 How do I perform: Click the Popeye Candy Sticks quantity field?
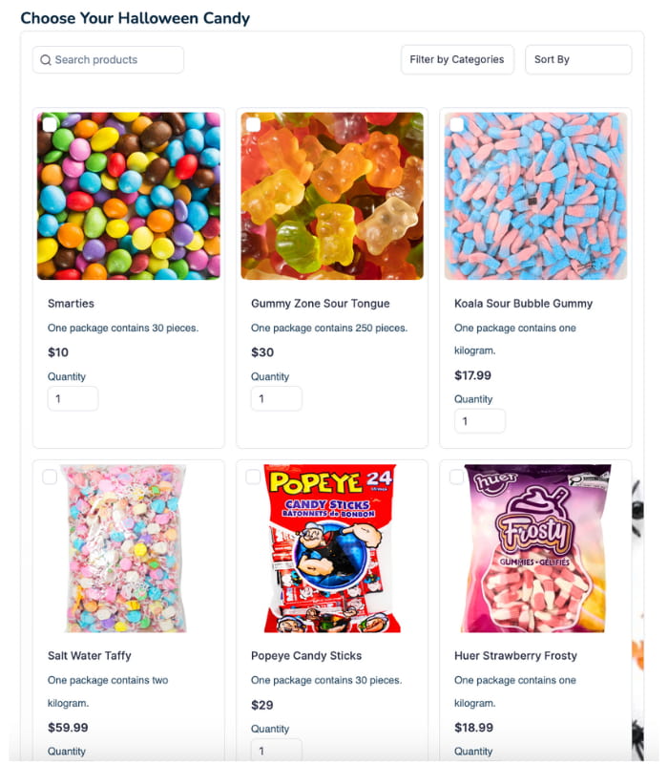(x=277, y=751)
